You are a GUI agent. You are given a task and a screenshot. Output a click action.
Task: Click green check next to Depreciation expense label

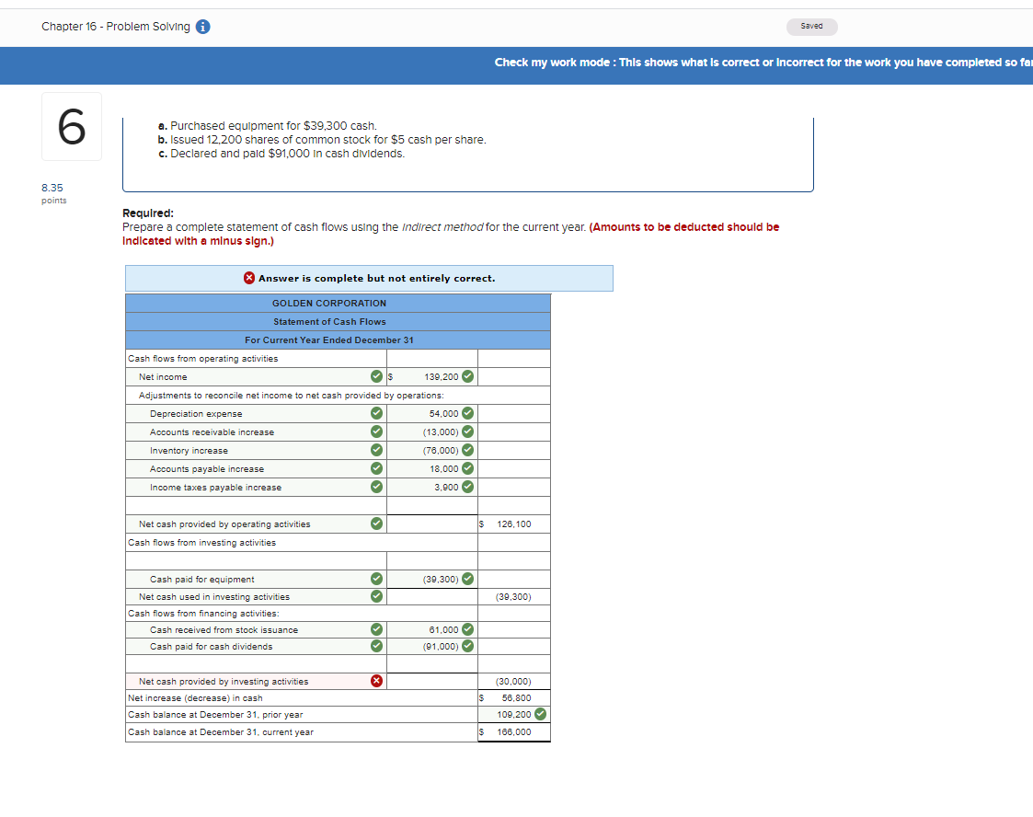click(x=376, y=413)
